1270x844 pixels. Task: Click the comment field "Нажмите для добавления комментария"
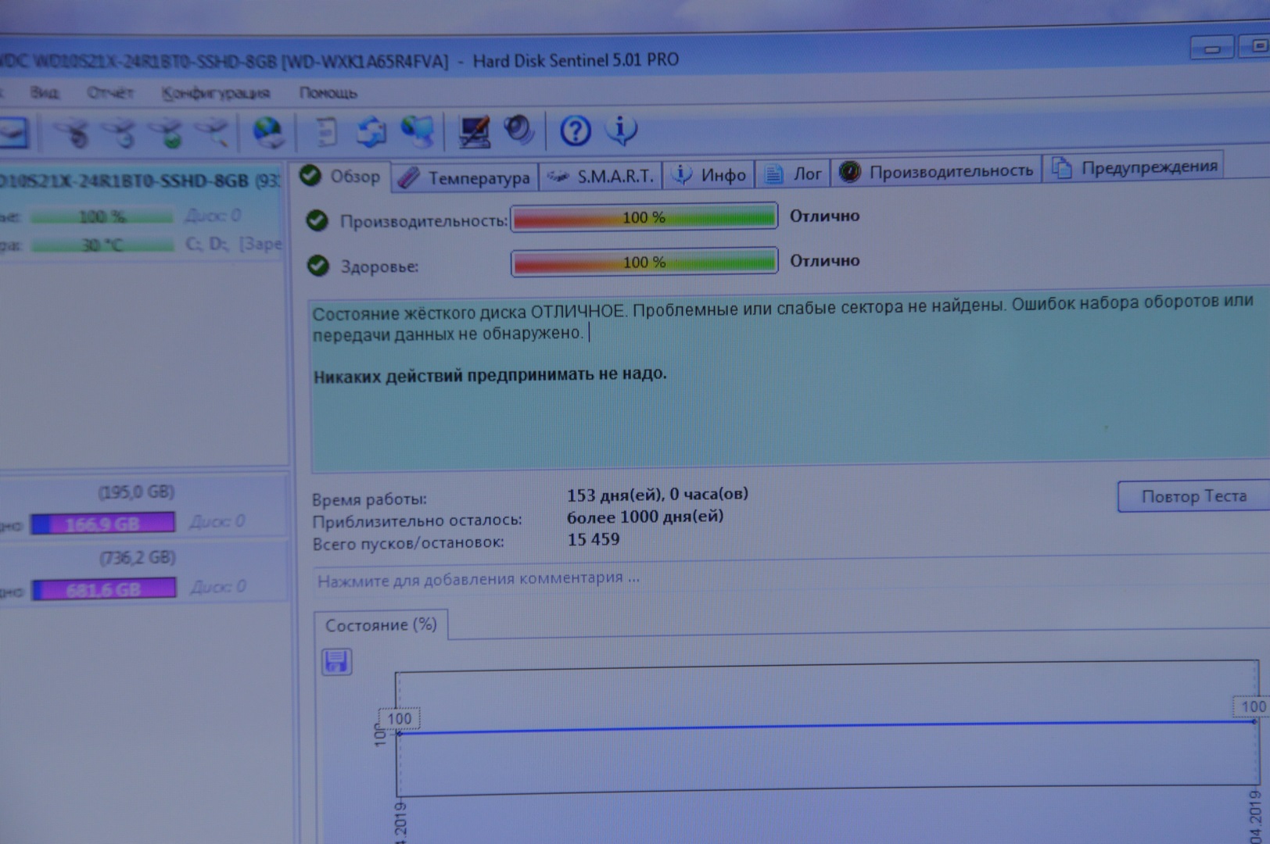[x=478, y=580]
